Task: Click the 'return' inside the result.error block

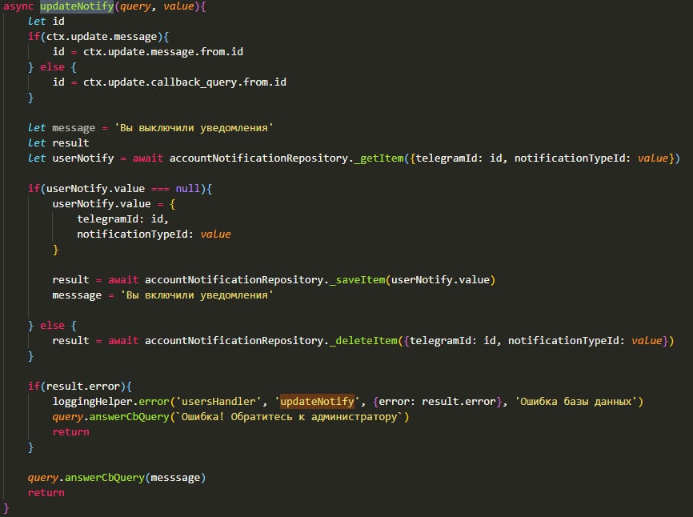Action: [x=70, y=432]
